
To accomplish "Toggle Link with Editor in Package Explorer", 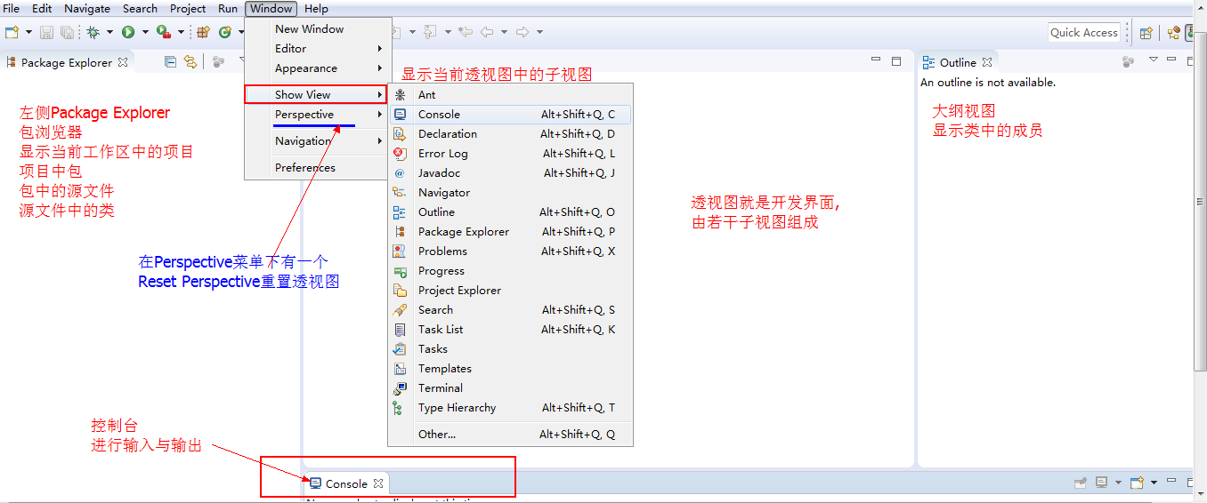I will pos(190,62).
